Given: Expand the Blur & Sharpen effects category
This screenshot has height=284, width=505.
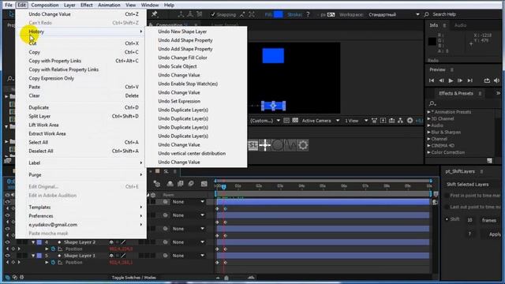Looking at the screenshot, I should (x=429, y=133).
